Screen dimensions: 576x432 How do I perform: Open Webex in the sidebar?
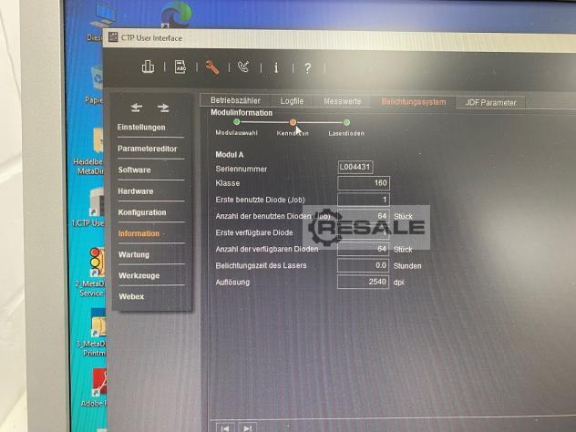(x=131, y=296)
